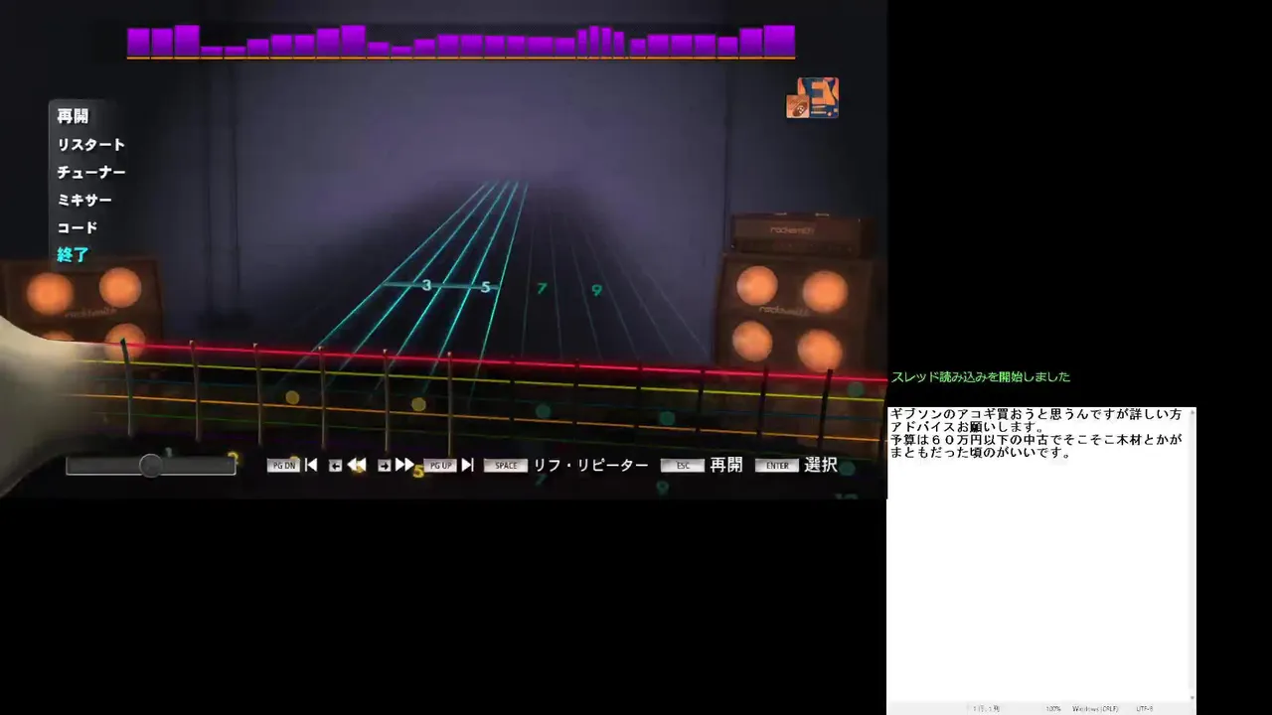Screen dimensions: 1272x715
Task: Click the 100% zoom indicator in the editor status bar
Action: pyautogui.click(x=1052, y=708)
